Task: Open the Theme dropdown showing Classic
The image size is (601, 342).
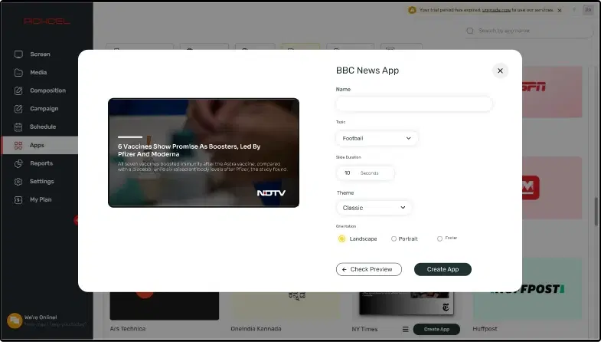Action: point(374,208)
